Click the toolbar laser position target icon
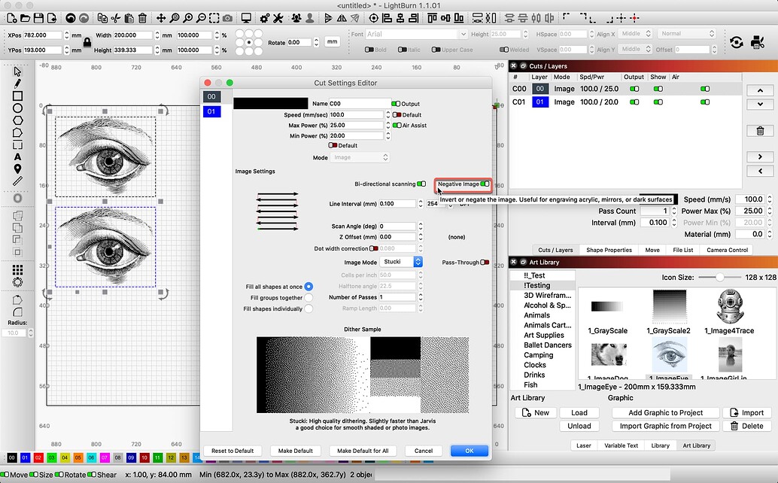The height and width of the screenshot is (483, 778). coord(374,18)
